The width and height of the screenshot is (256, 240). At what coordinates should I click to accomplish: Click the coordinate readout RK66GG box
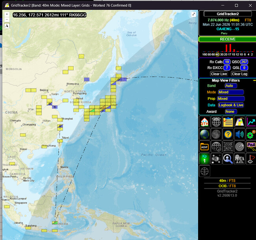(x=50, y=15)
